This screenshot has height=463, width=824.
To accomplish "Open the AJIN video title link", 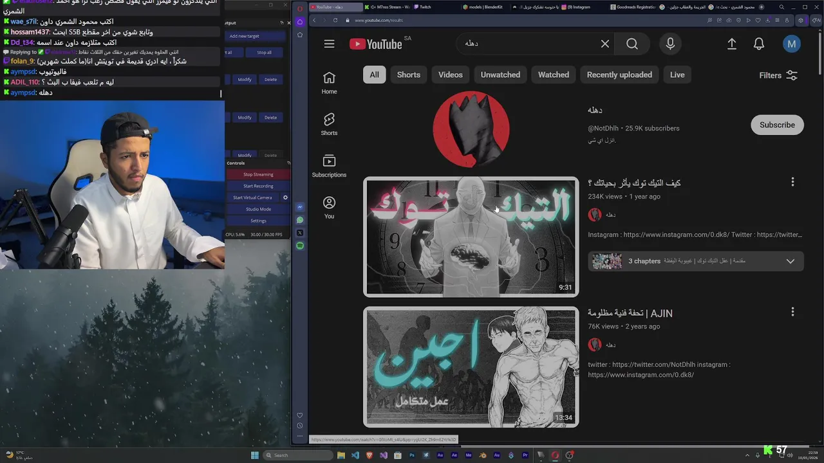I will coord(630,313).
